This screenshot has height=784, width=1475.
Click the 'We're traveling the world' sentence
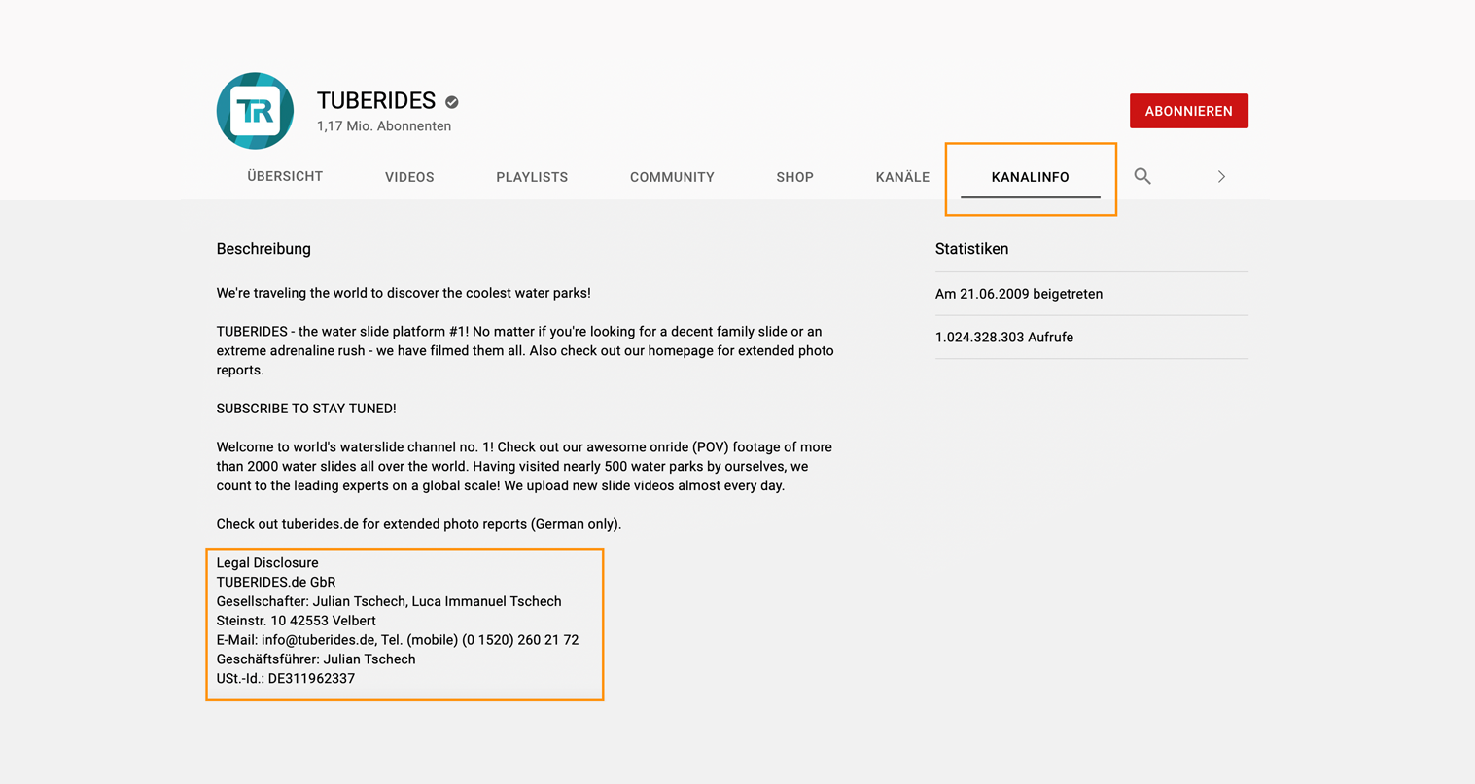[x=404, y=293]
